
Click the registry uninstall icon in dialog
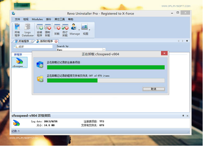pyautogui.click(x=40, y=65)
